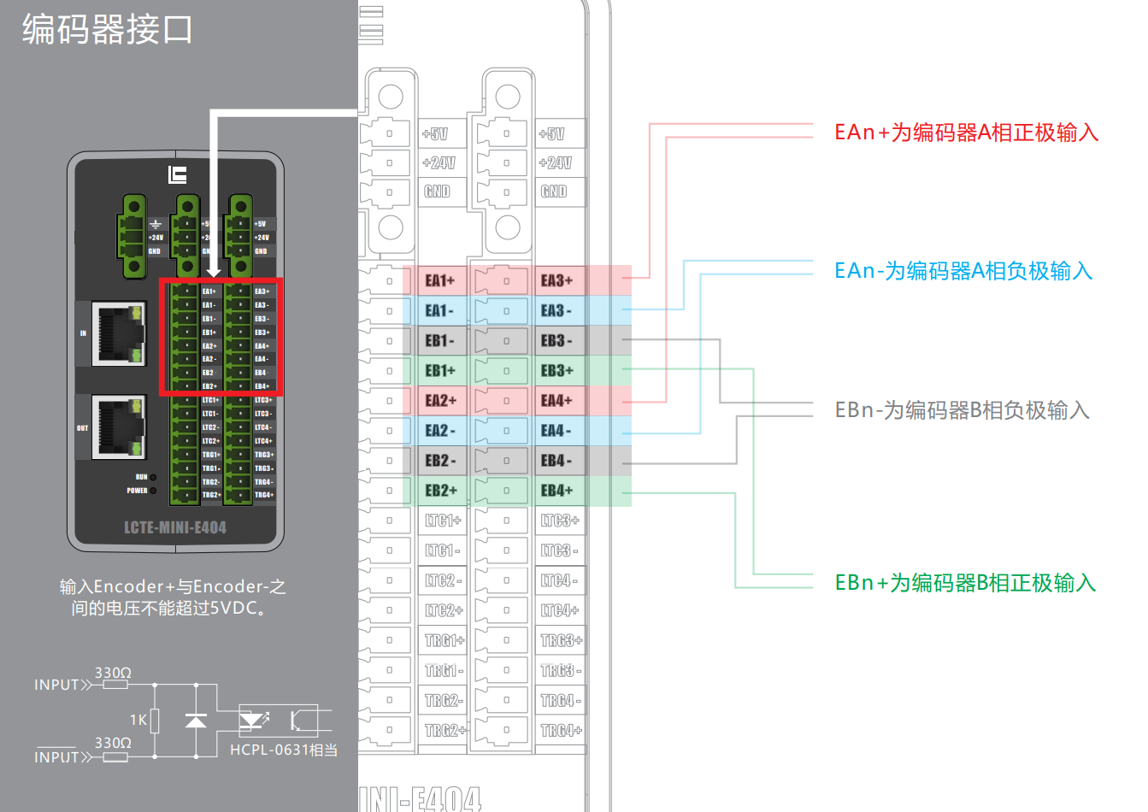The height and width of the screenshot is (812, 1148).
Task: Click the EA3- terminal label
Action: click(556, 310)
